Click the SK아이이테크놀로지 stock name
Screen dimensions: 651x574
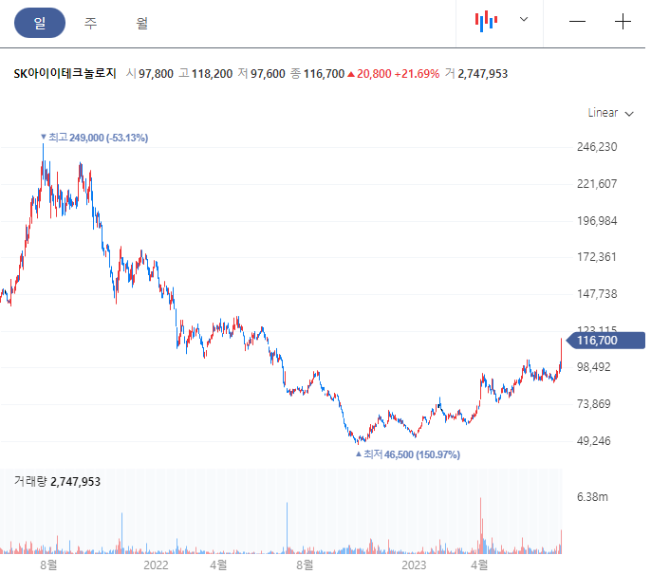[65, 74]
